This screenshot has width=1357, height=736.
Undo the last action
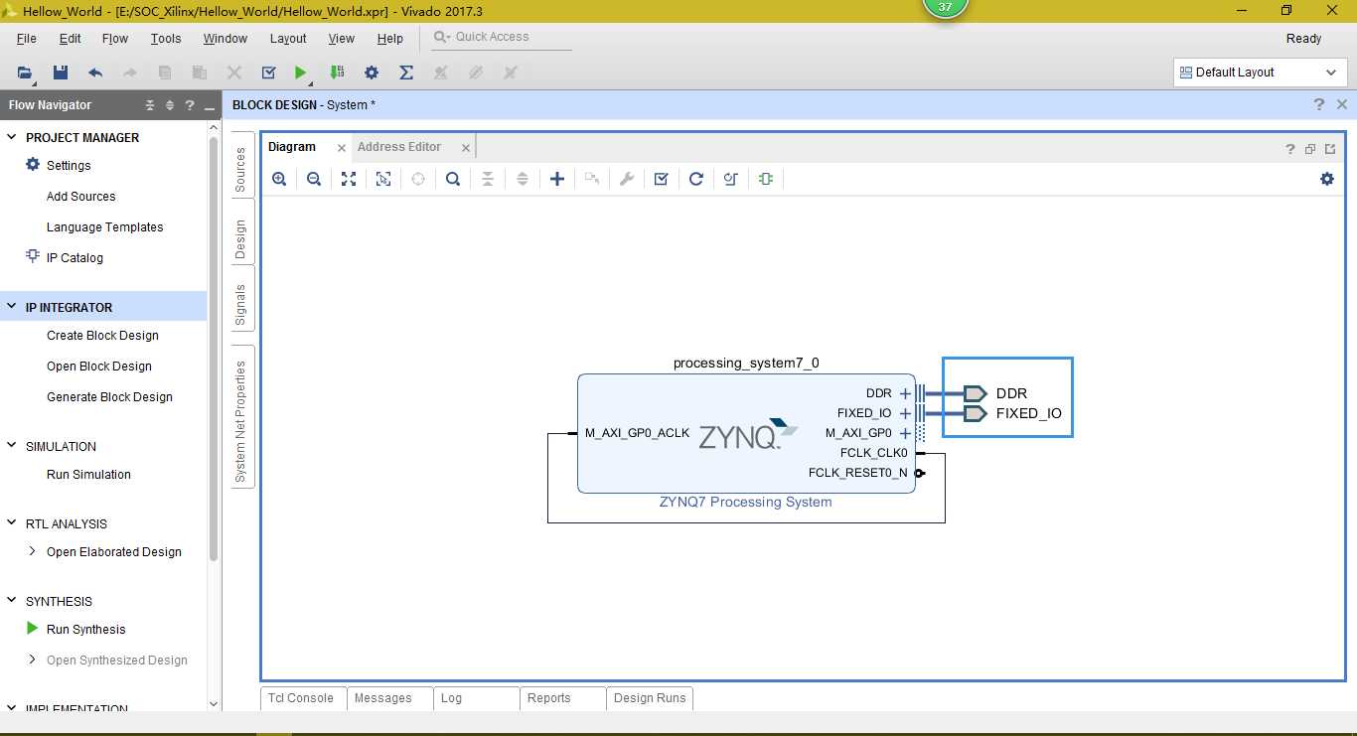coord(95,73)
